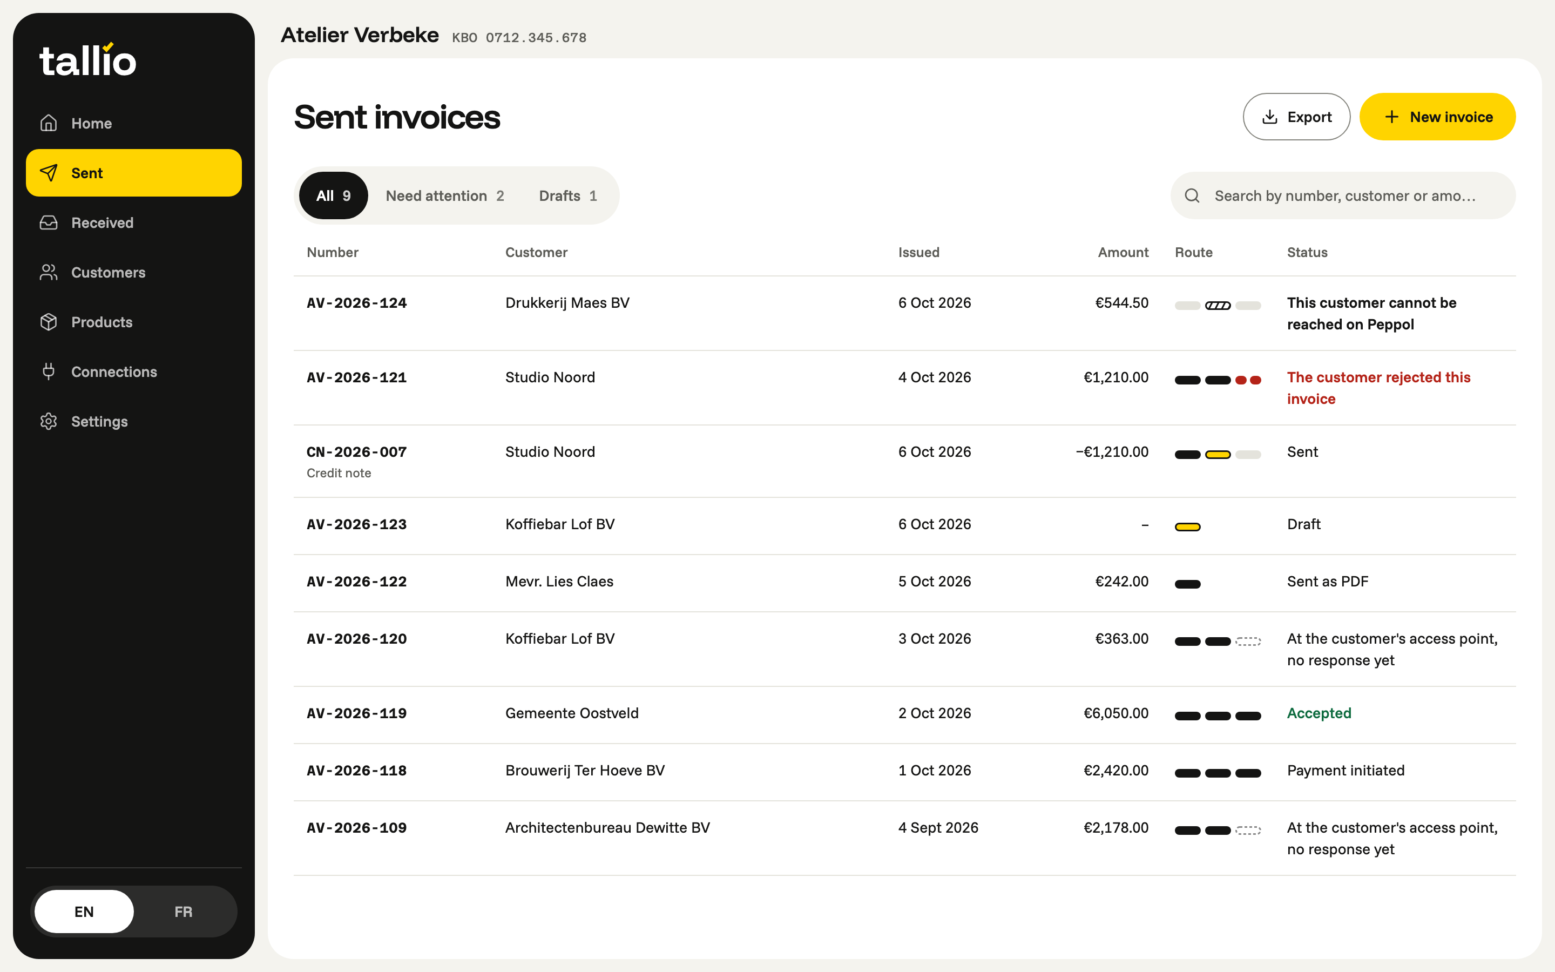Show Need attention invoices tab

coord(445,195)
